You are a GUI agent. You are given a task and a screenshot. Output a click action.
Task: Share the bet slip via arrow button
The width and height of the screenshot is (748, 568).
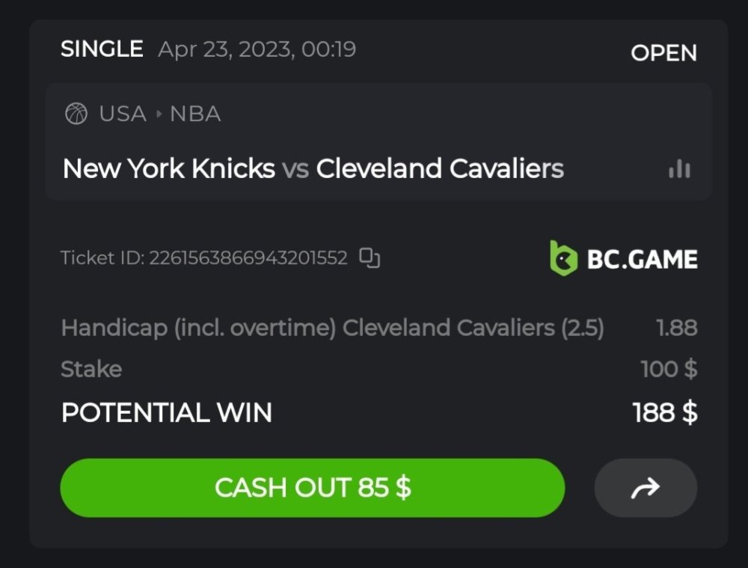tap(646, 488)
